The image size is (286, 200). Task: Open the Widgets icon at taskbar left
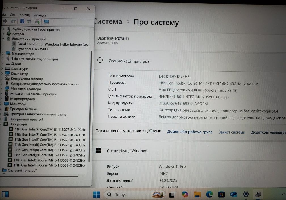click(5, 194)
